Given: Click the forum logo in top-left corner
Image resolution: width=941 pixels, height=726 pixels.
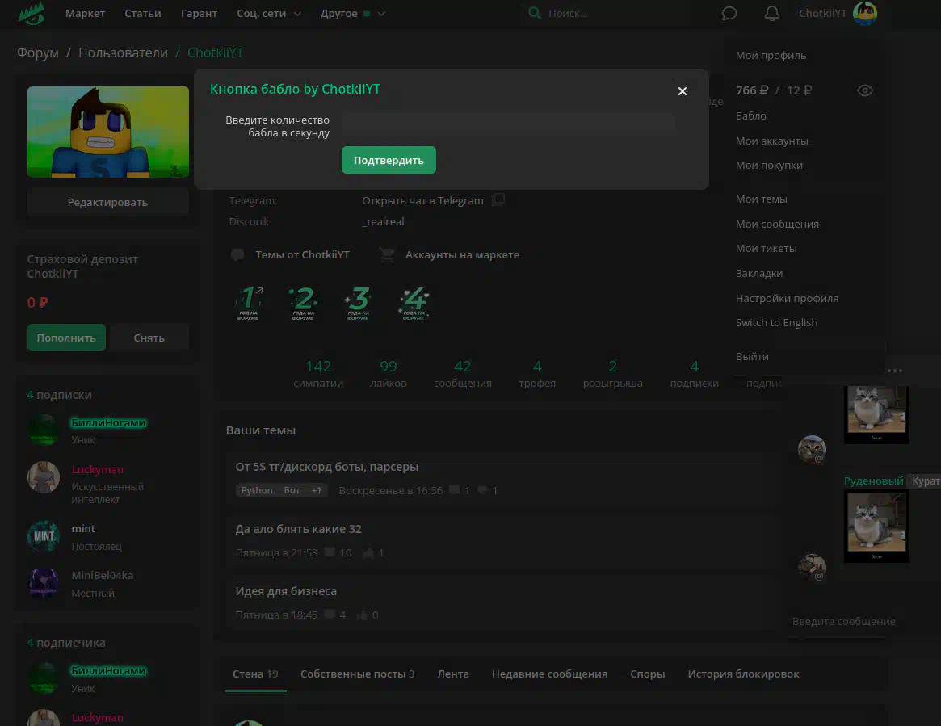Looking at the screenshot, I should pyautogui.click(x=32, y=14).
